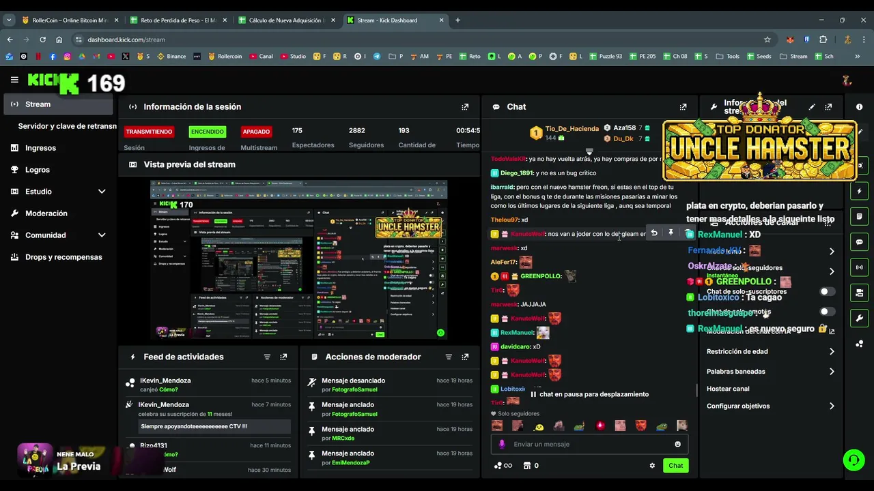Open the FotografoSamuel link under Mensaje desanclado
Viewport: 874px width, 491px height.
[354, 390]
